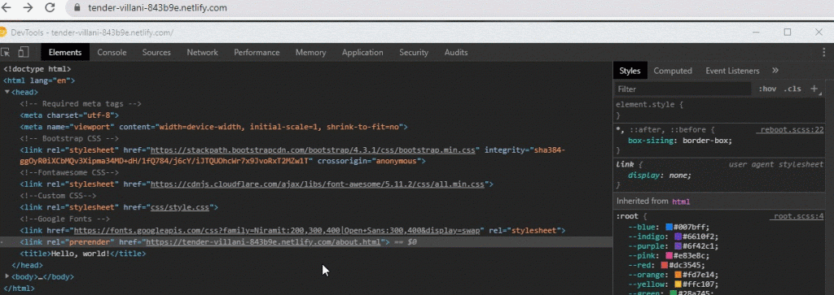Toggle :hov element state panel
This screenshot has width=834, height=295.
767,89
